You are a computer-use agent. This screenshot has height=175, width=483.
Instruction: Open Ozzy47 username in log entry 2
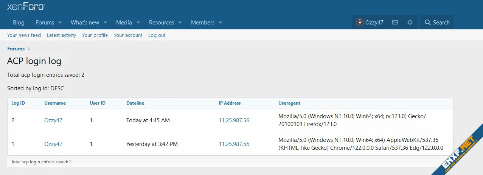click(53, 120)
